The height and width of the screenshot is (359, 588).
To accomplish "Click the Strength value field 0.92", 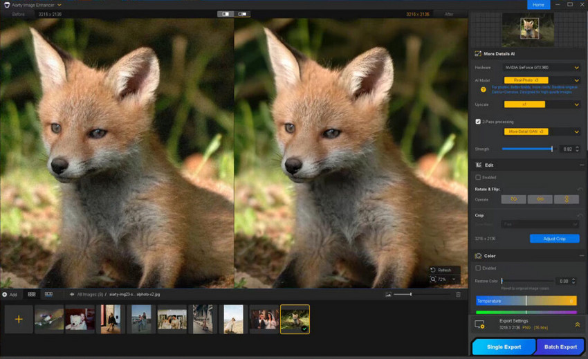I will [x=567, y=149].
